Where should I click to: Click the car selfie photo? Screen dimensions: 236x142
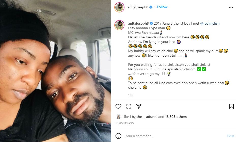coord(55,71)
